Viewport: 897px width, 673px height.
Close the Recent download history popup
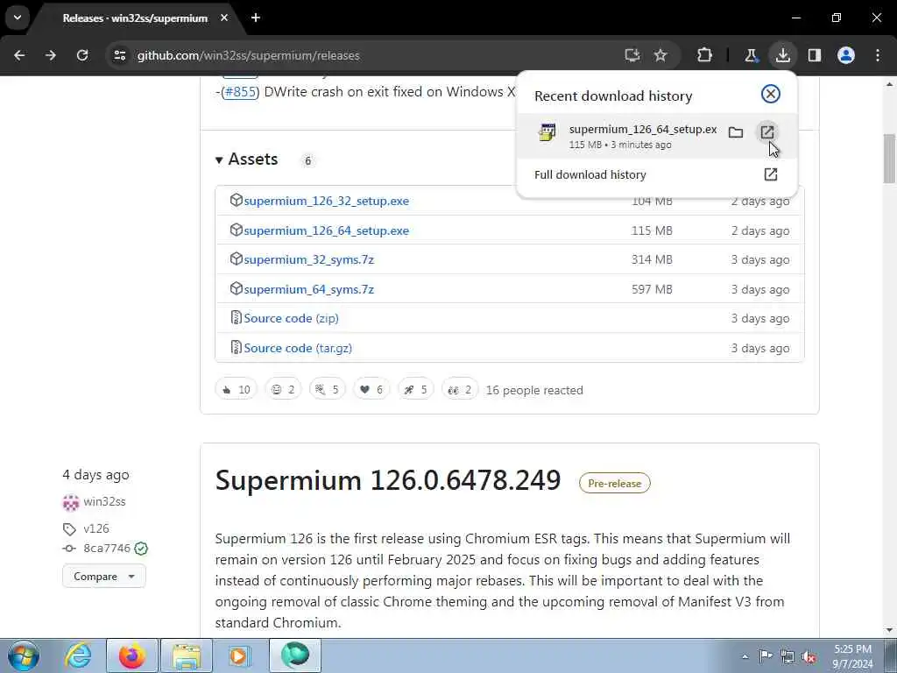(x=771, y=94)
